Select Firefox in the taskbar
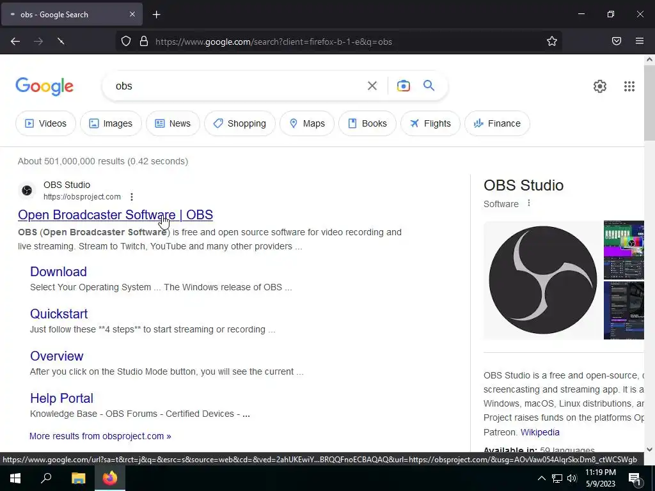 [x=110, y=478]
